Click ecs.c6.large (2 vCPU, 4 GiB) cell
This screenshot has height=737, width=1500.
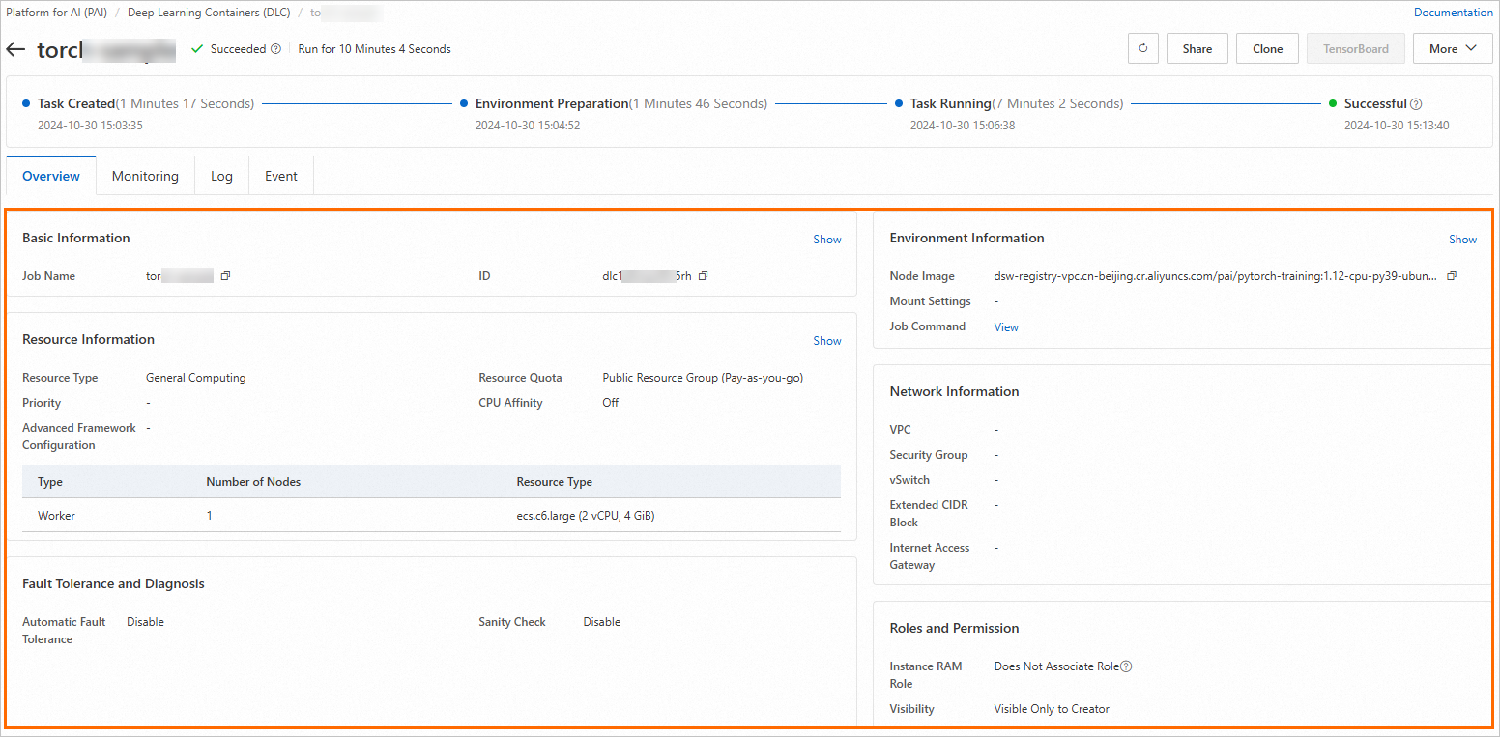point(586,516)
